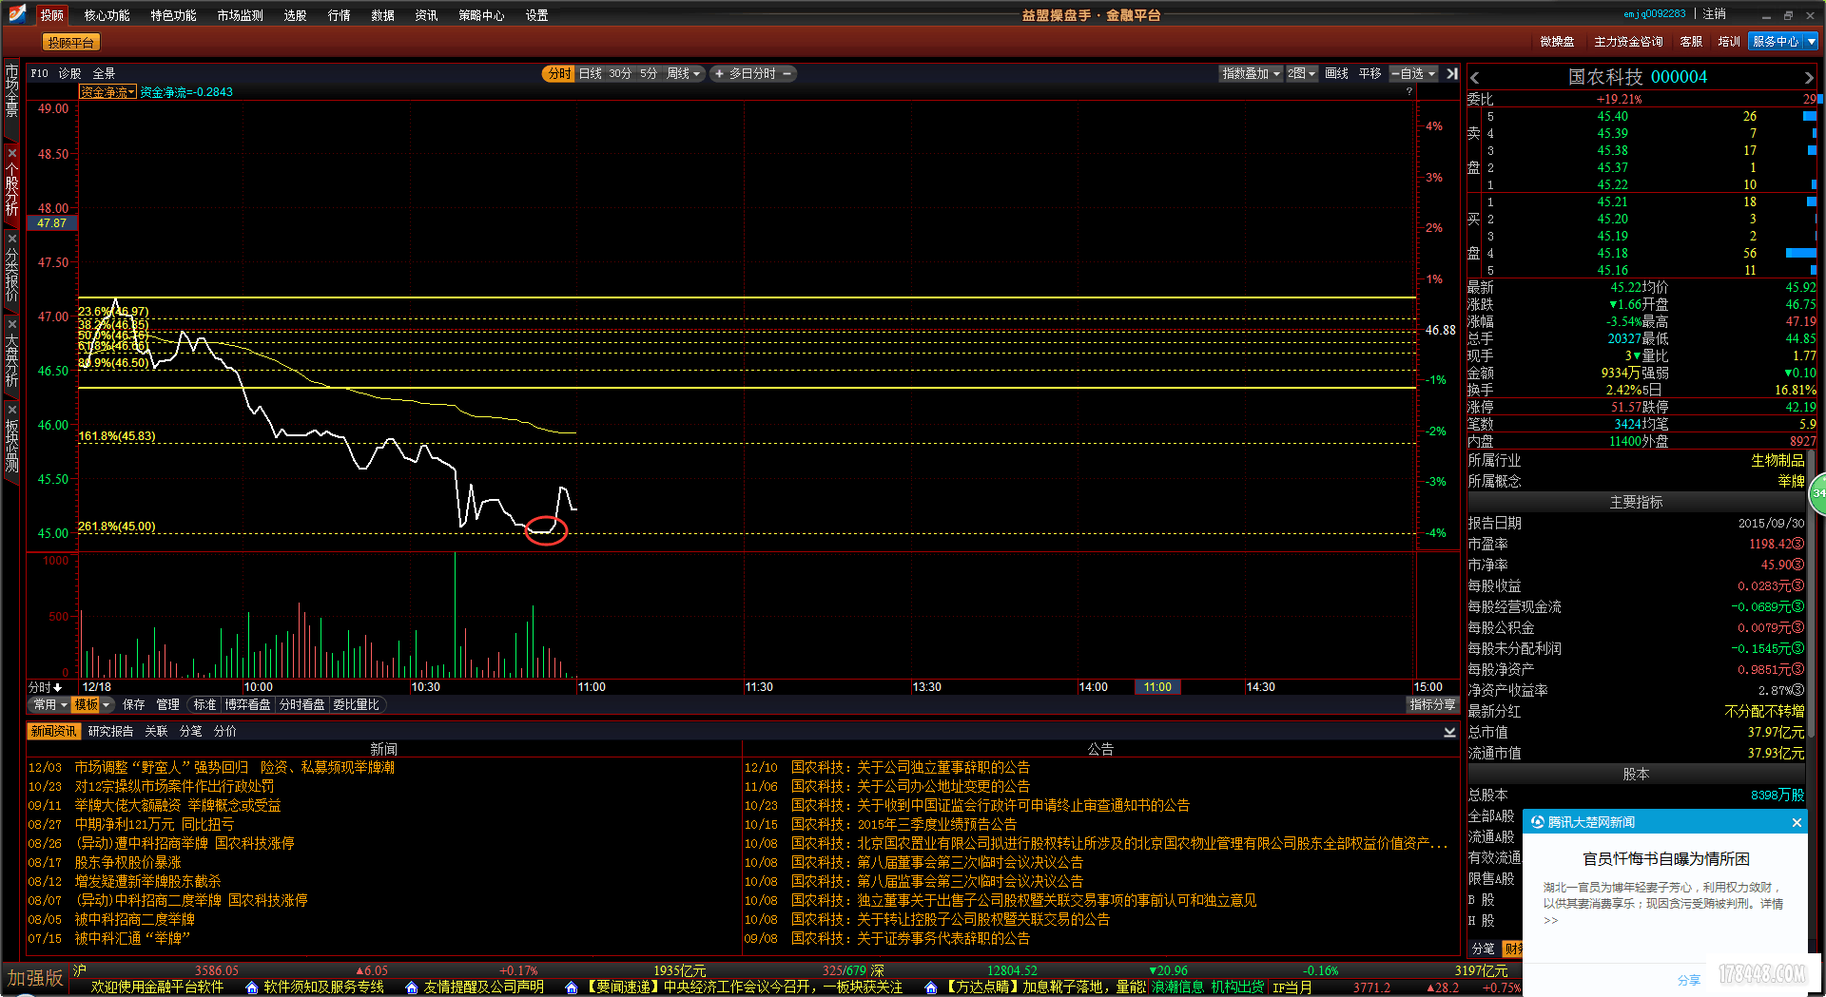This screenshot has width=1826, height=997.
Task: Open the 核心功能 menu
Action: tap(107, 15)
